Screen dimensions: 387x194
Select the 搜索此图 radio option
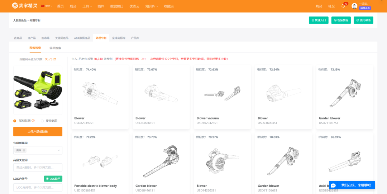click(x=42, y=121)
